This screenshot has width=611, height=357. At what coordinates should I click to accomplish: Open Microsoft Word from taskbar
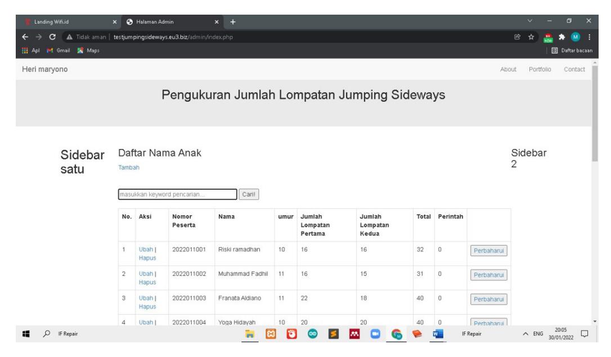point(438,334)
